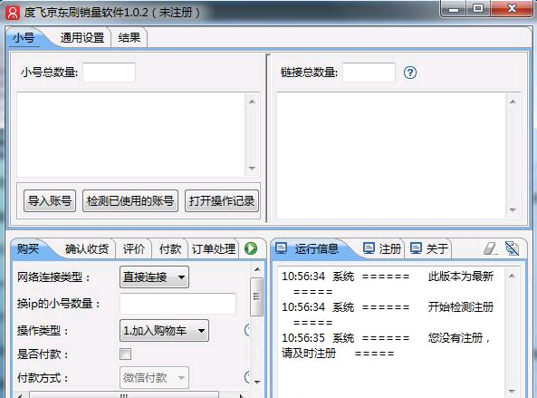Start the task with the green play icon

(251, 248)
